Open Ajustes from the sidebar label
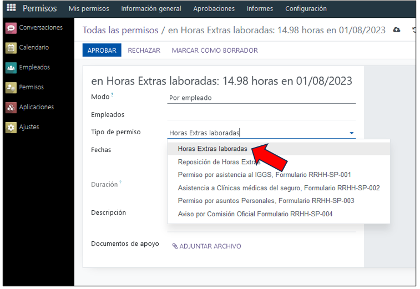 pyautogui.click(x=29, y=127)
